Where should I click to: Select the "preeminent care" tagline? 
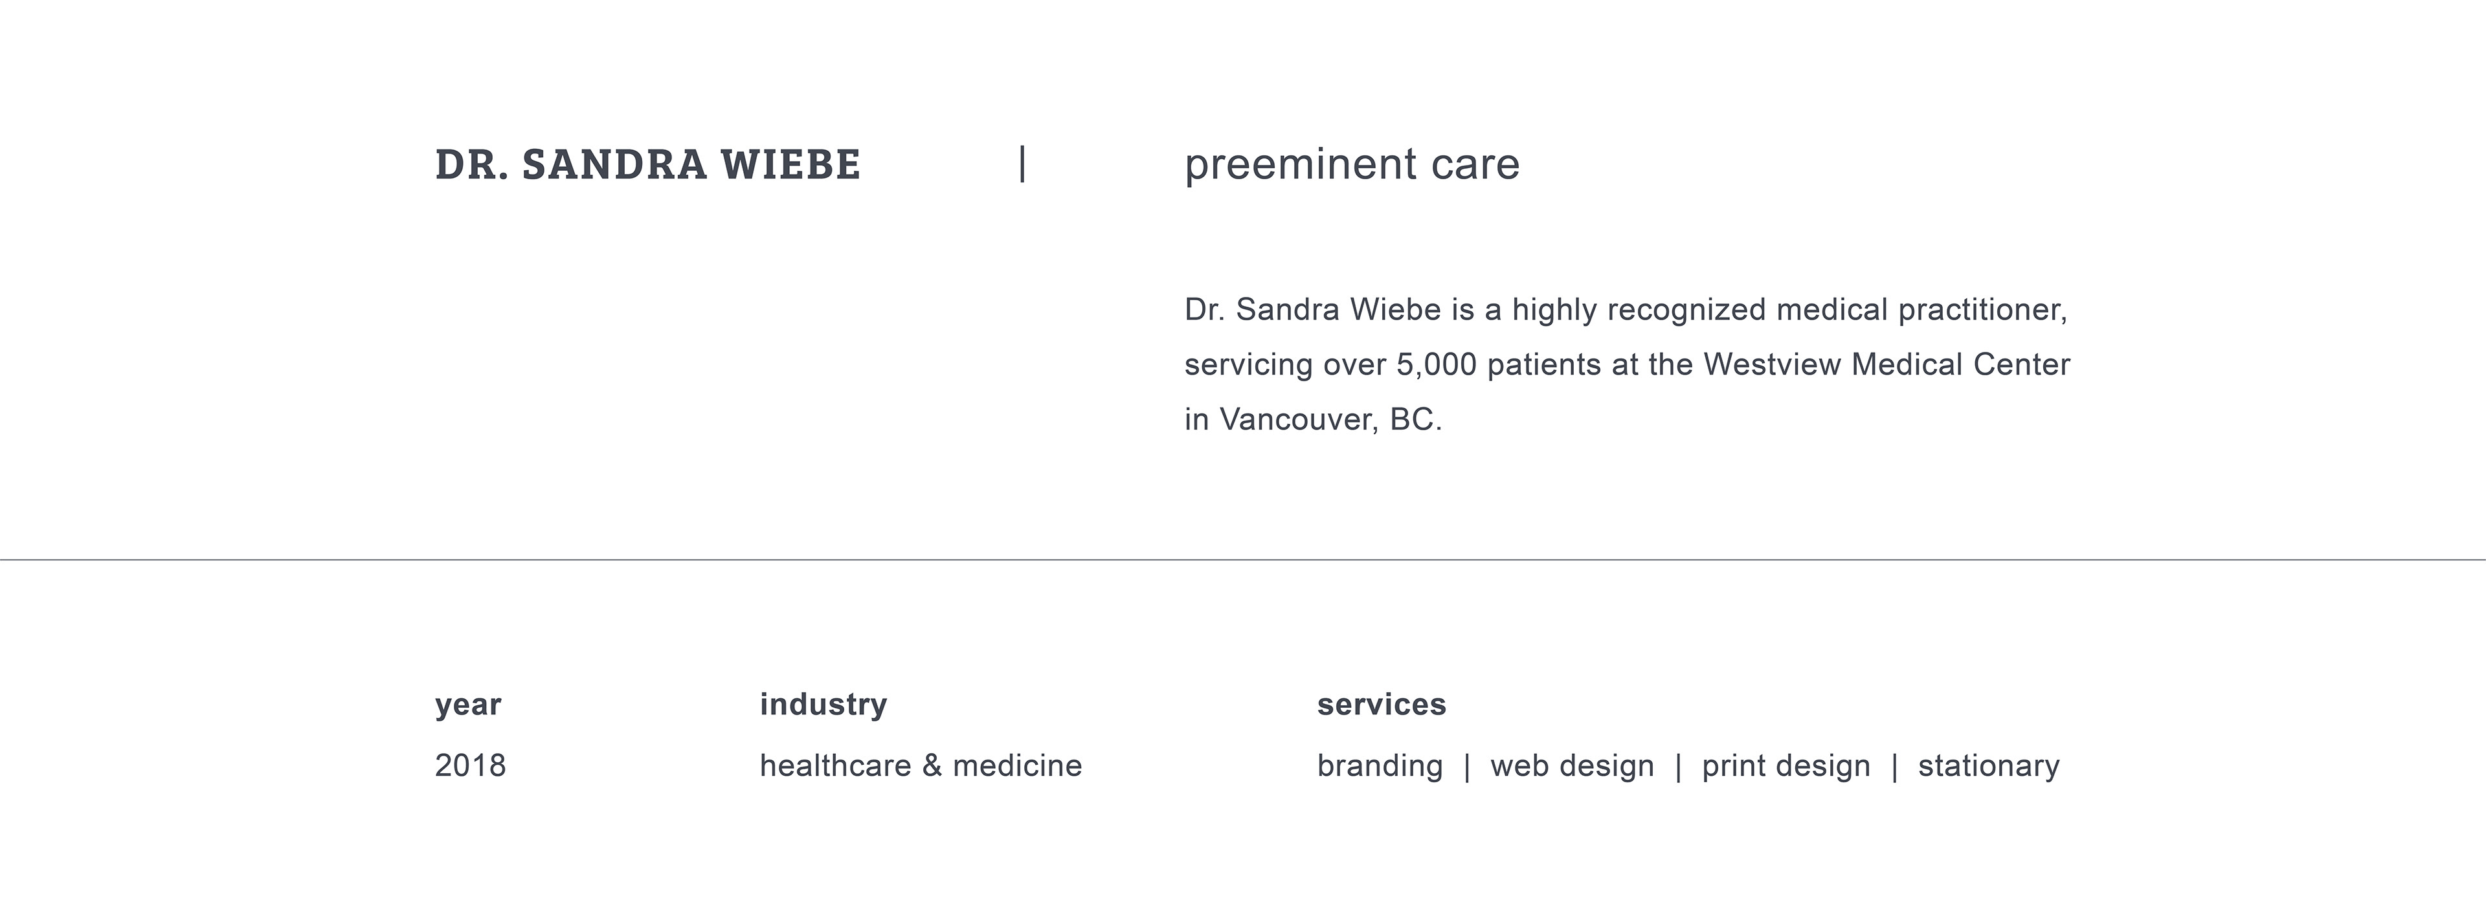click(x=1351, y=165)
